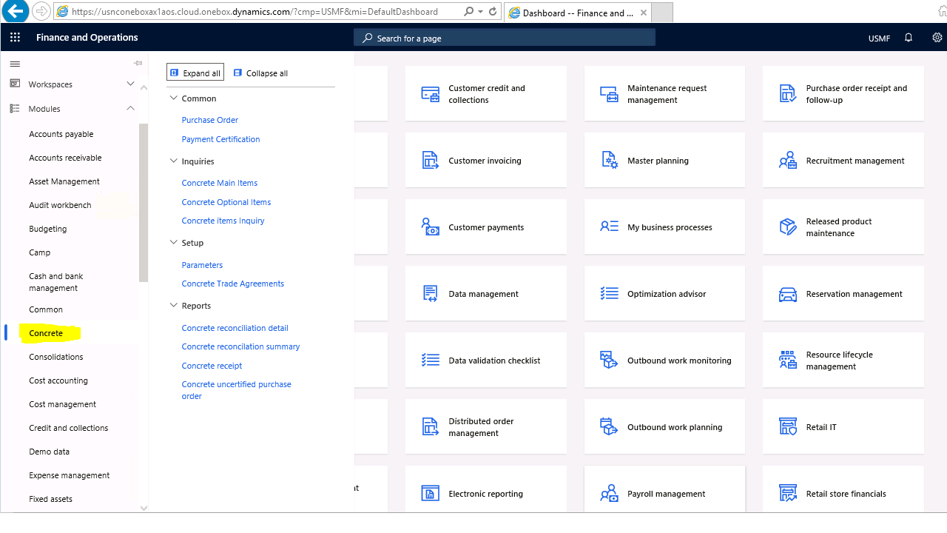The width and height of the screenshot is (947, 533).
Task: Click the My business processes tile icon
Action: point(609,227)
